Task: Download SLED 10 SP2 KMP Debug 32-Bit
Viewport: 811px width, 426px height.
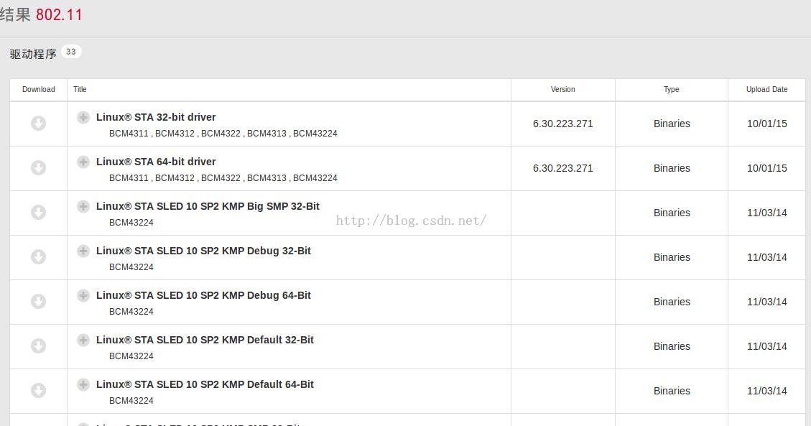Action: tap(38, 257)
